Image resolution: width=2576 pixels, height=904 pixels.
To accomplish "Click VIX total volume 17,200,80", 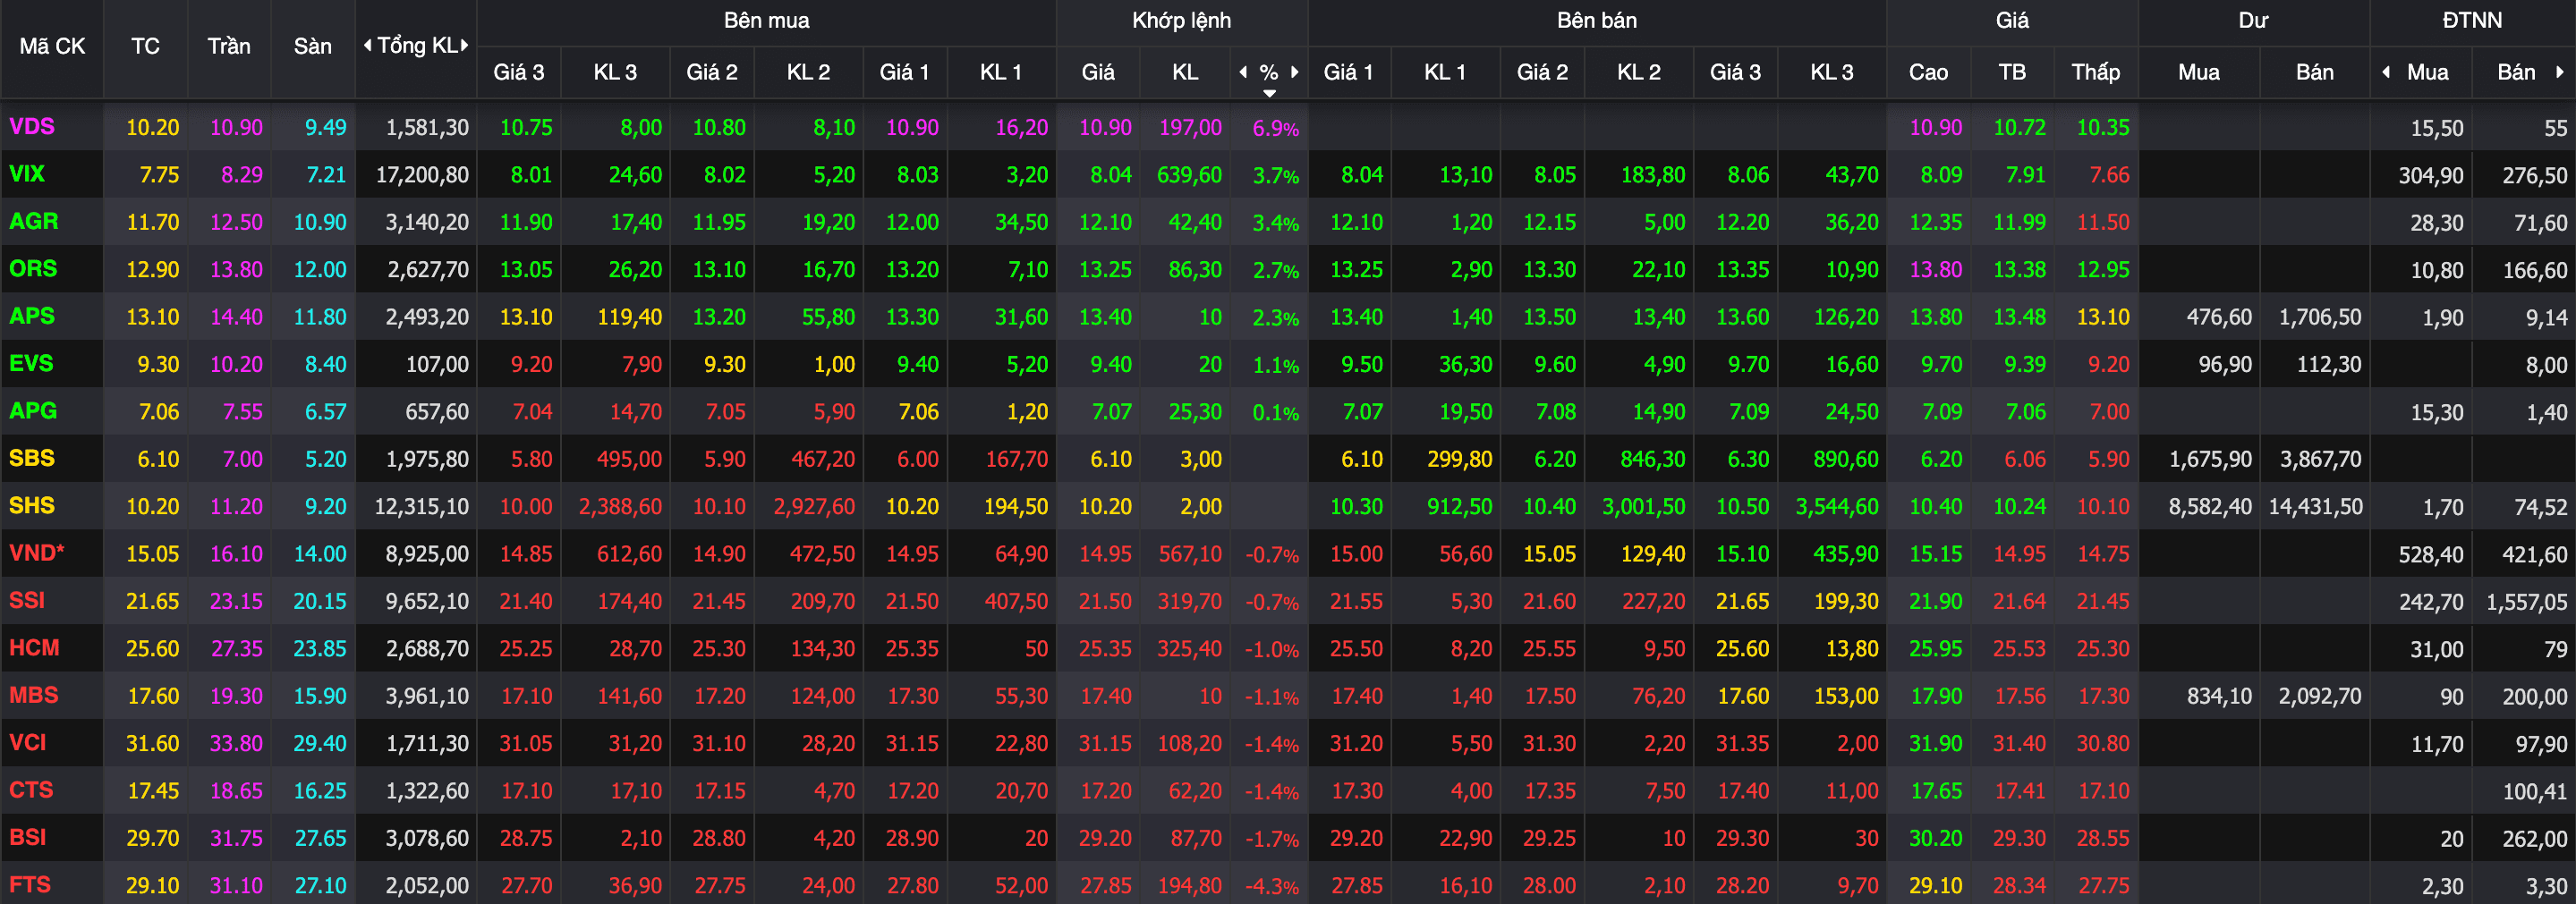I will [x=422, y=174].
